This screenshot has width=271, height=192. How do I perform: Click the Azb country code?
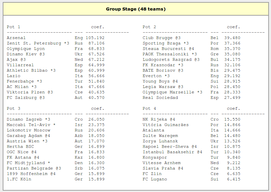tap(79, 136)
